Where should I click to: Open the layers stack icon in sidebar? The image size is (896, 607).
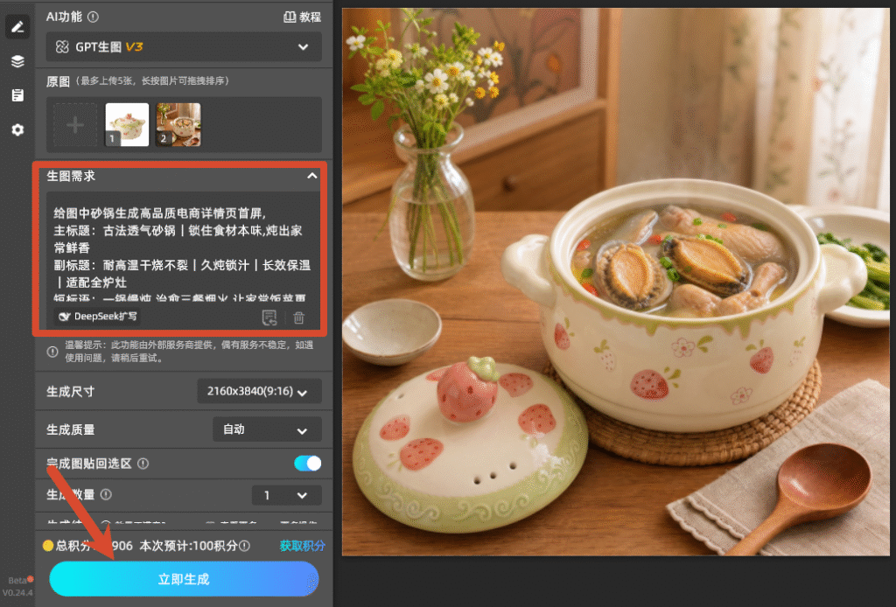tap(17, 61)
